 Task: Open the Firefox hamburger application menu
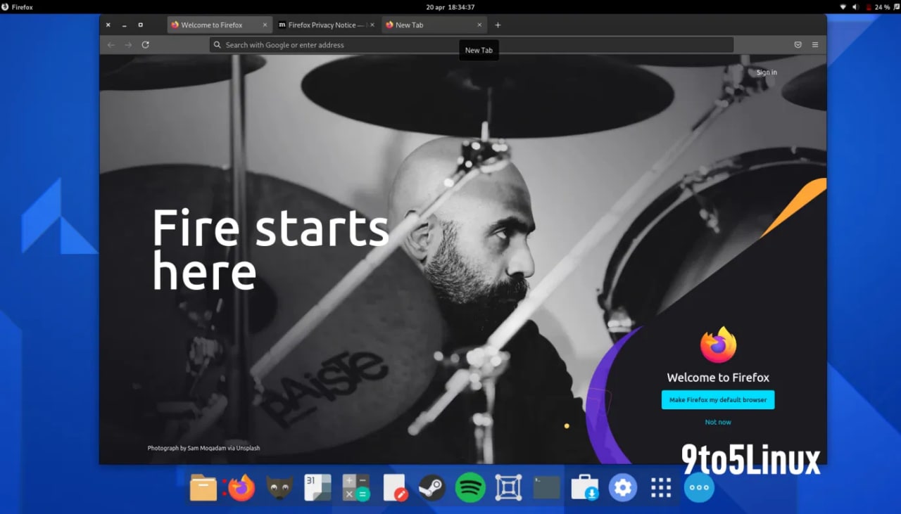click(x=815, y=45)
